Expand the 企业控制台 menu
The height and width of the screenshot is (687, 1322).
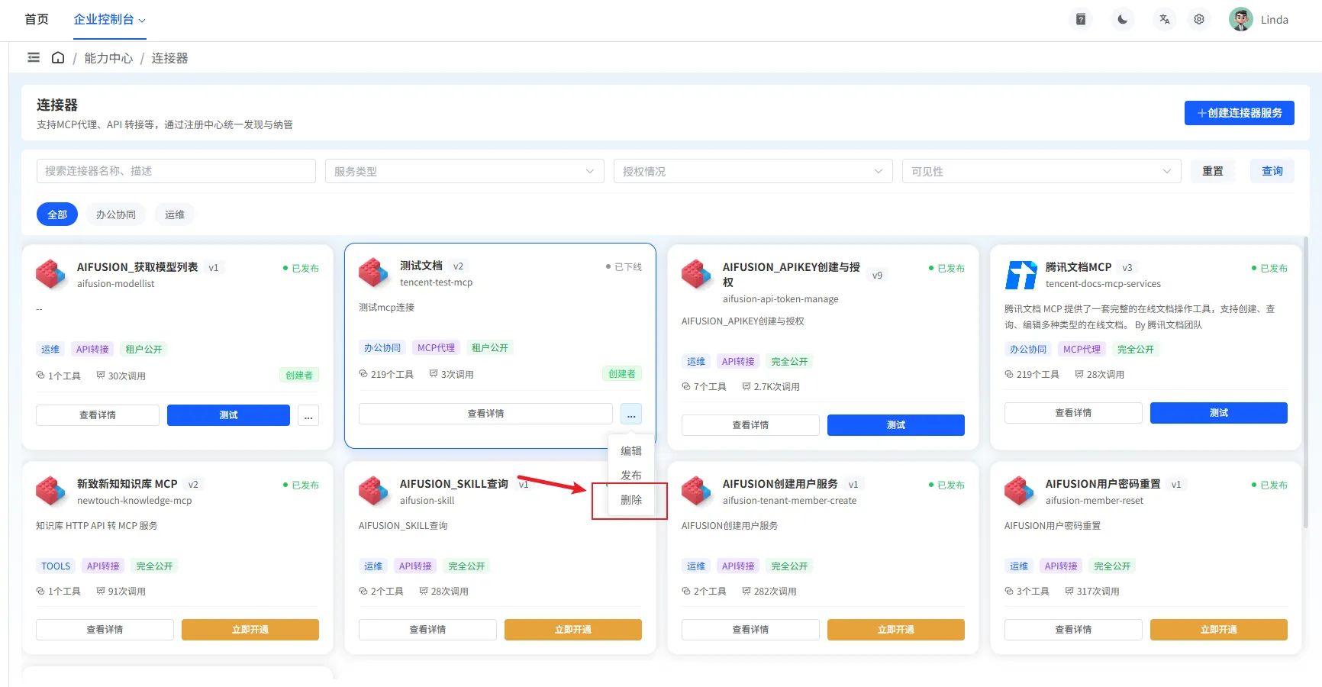[x=109, y=19]
